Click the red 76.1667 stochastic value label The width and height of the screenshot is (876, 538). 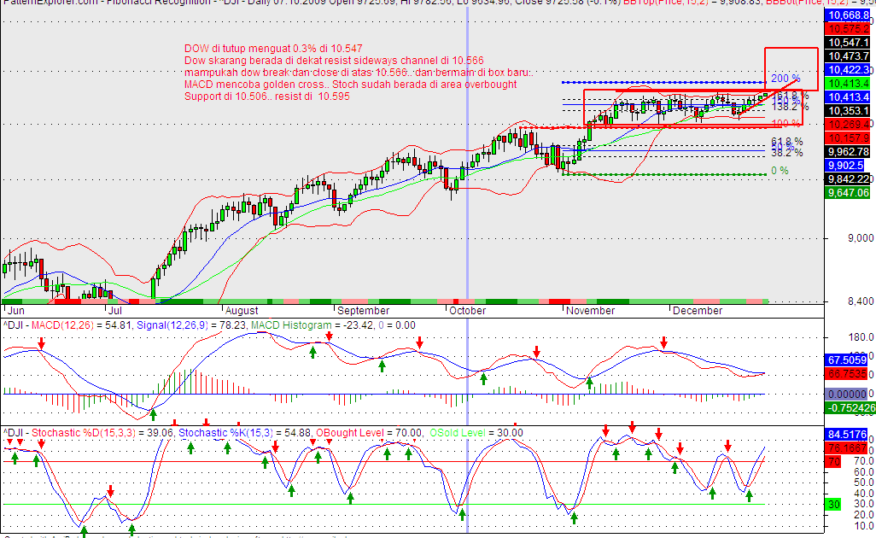(x=846, y=448)
